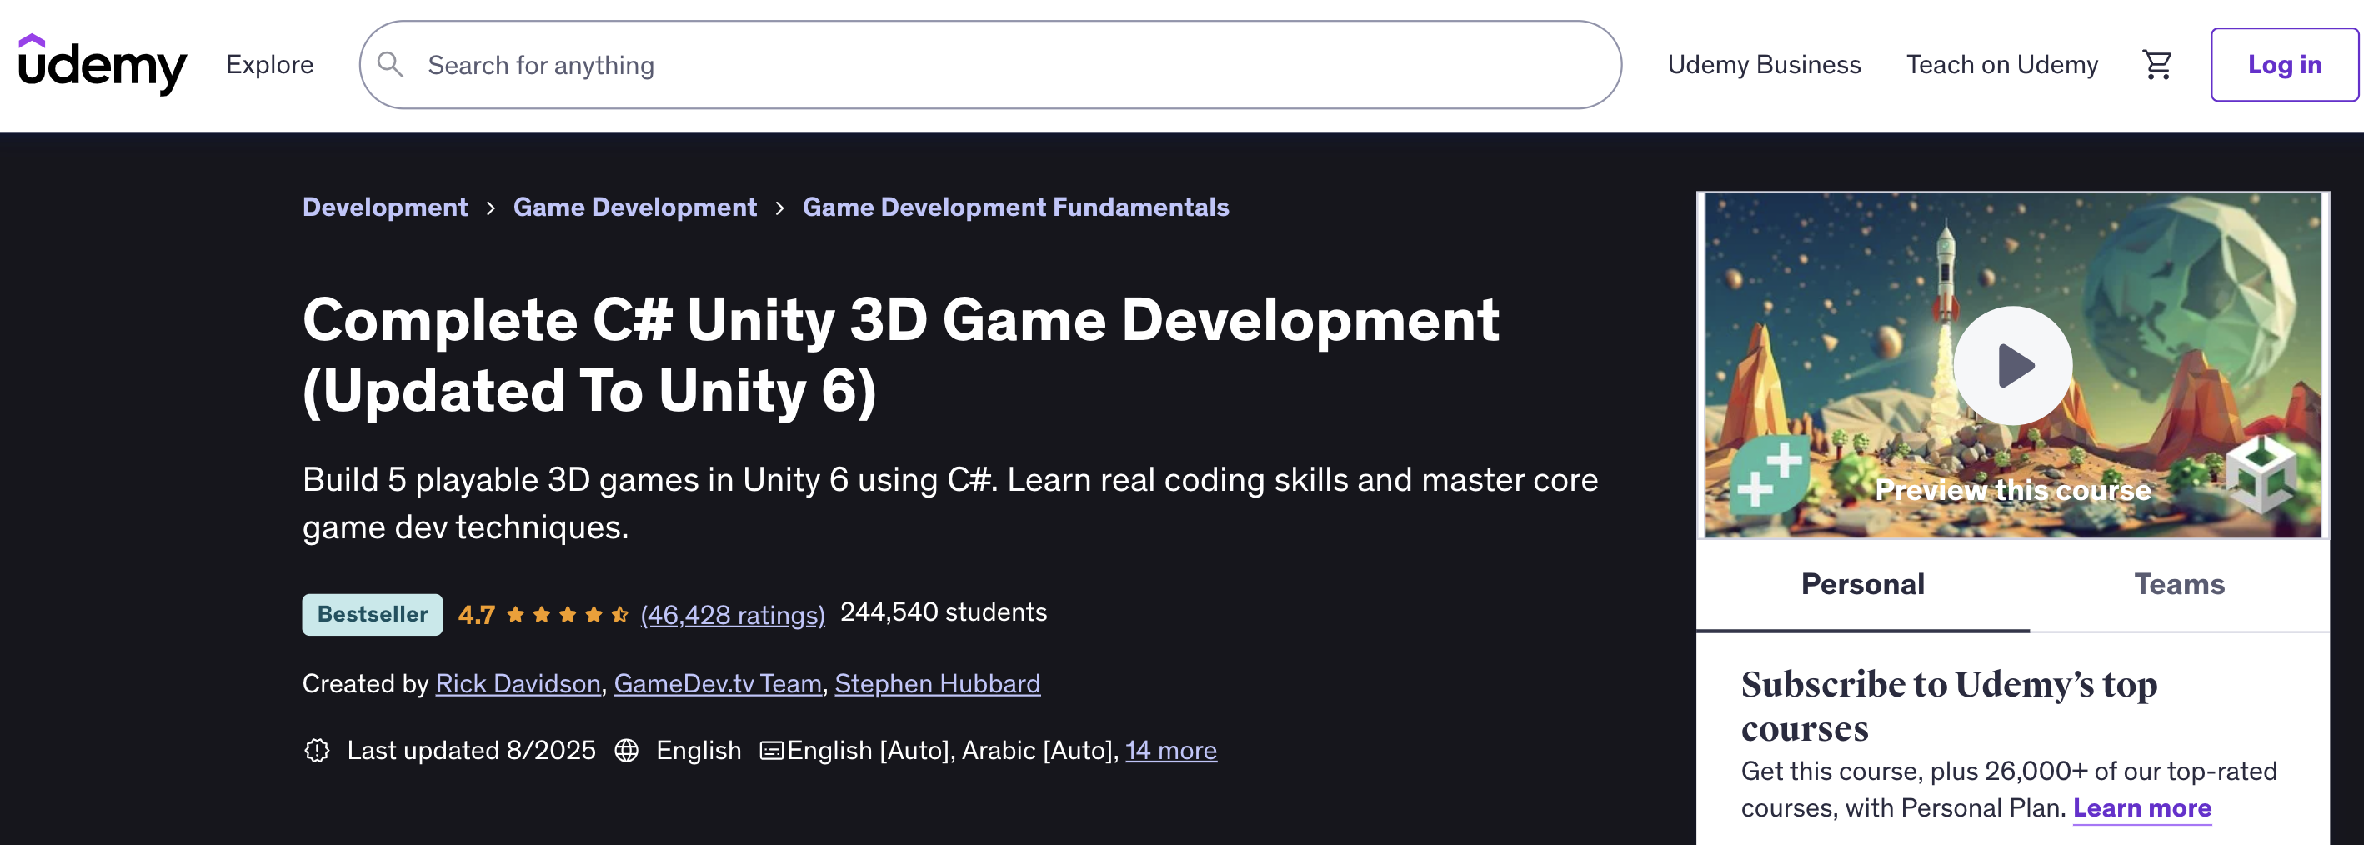Image resolution: width=2364 pixels, height=845 pixels.
Task: Switch to the Teams tab
Action: [x=2180, y=584]
